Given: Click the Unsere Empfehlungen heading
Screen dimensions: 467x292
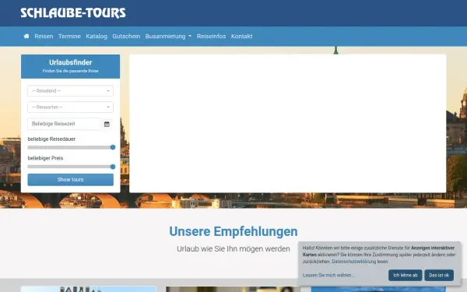Looking at the screenshot, I should click(233, 231).
